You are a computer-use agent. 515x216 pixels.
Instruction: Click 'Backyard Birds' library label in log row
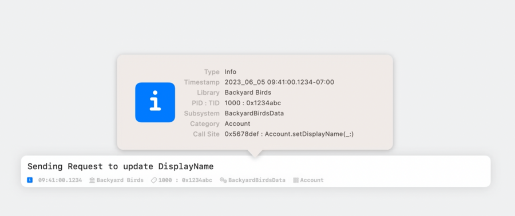tap(120, 180)
